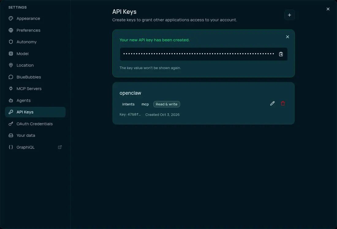Open the Appearance settings section
Screen dimensions: 337x229
coord(35,18)
